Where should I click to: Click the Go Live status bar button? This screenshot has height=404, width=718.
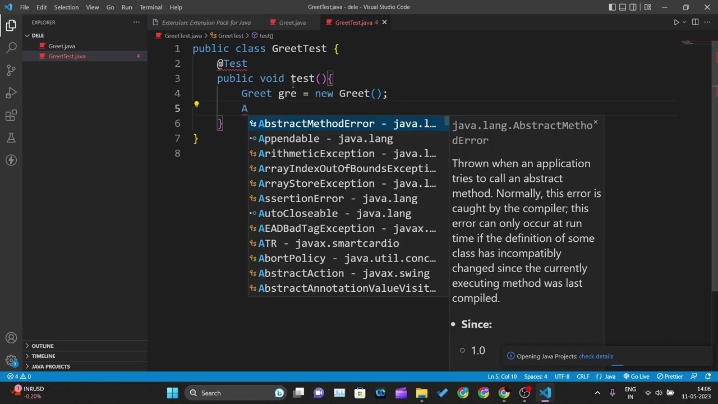636,377
